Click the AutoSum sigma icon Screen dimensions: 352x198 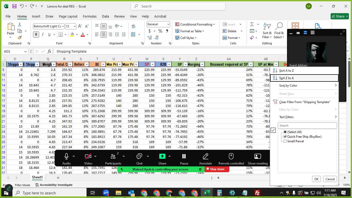pyautogui.click(x=252, y=24)
